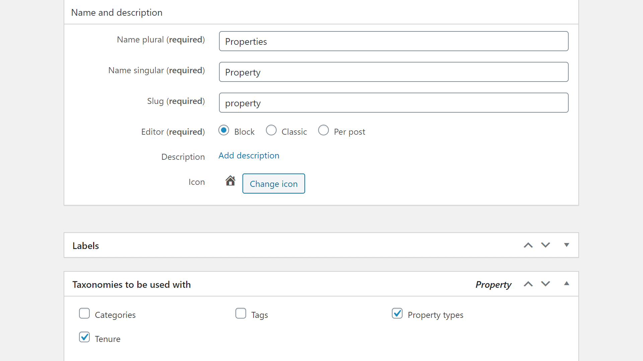This screenshot has height=361, width=643.
Task: Select the Block editor option
Action: tap(224, 130)
